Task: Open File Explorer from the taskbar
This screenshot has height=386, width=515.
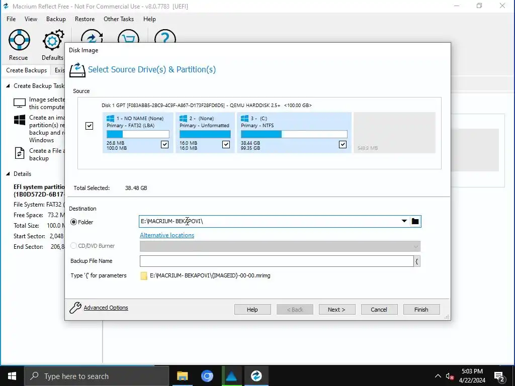Action: 182,376
